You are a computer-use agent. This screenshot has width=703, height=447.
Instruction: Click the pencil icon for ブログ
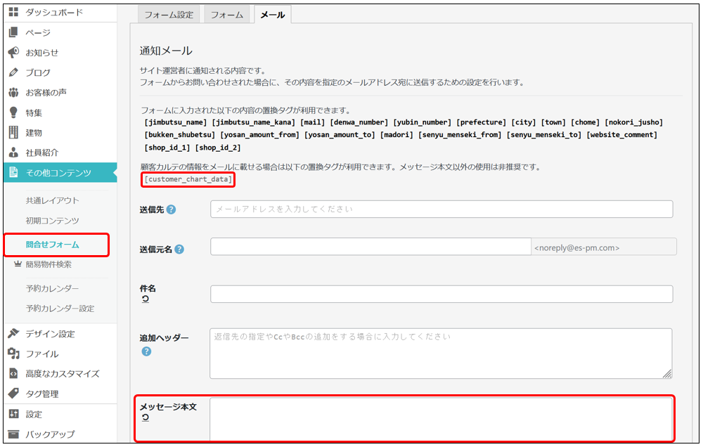[13, 72]
